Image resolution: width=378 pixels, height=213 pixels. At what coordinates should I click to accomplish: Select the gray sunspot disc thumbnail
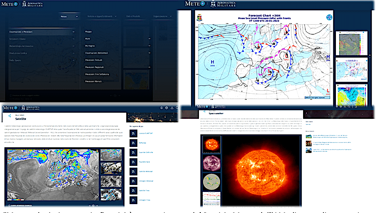coord(212,182)
